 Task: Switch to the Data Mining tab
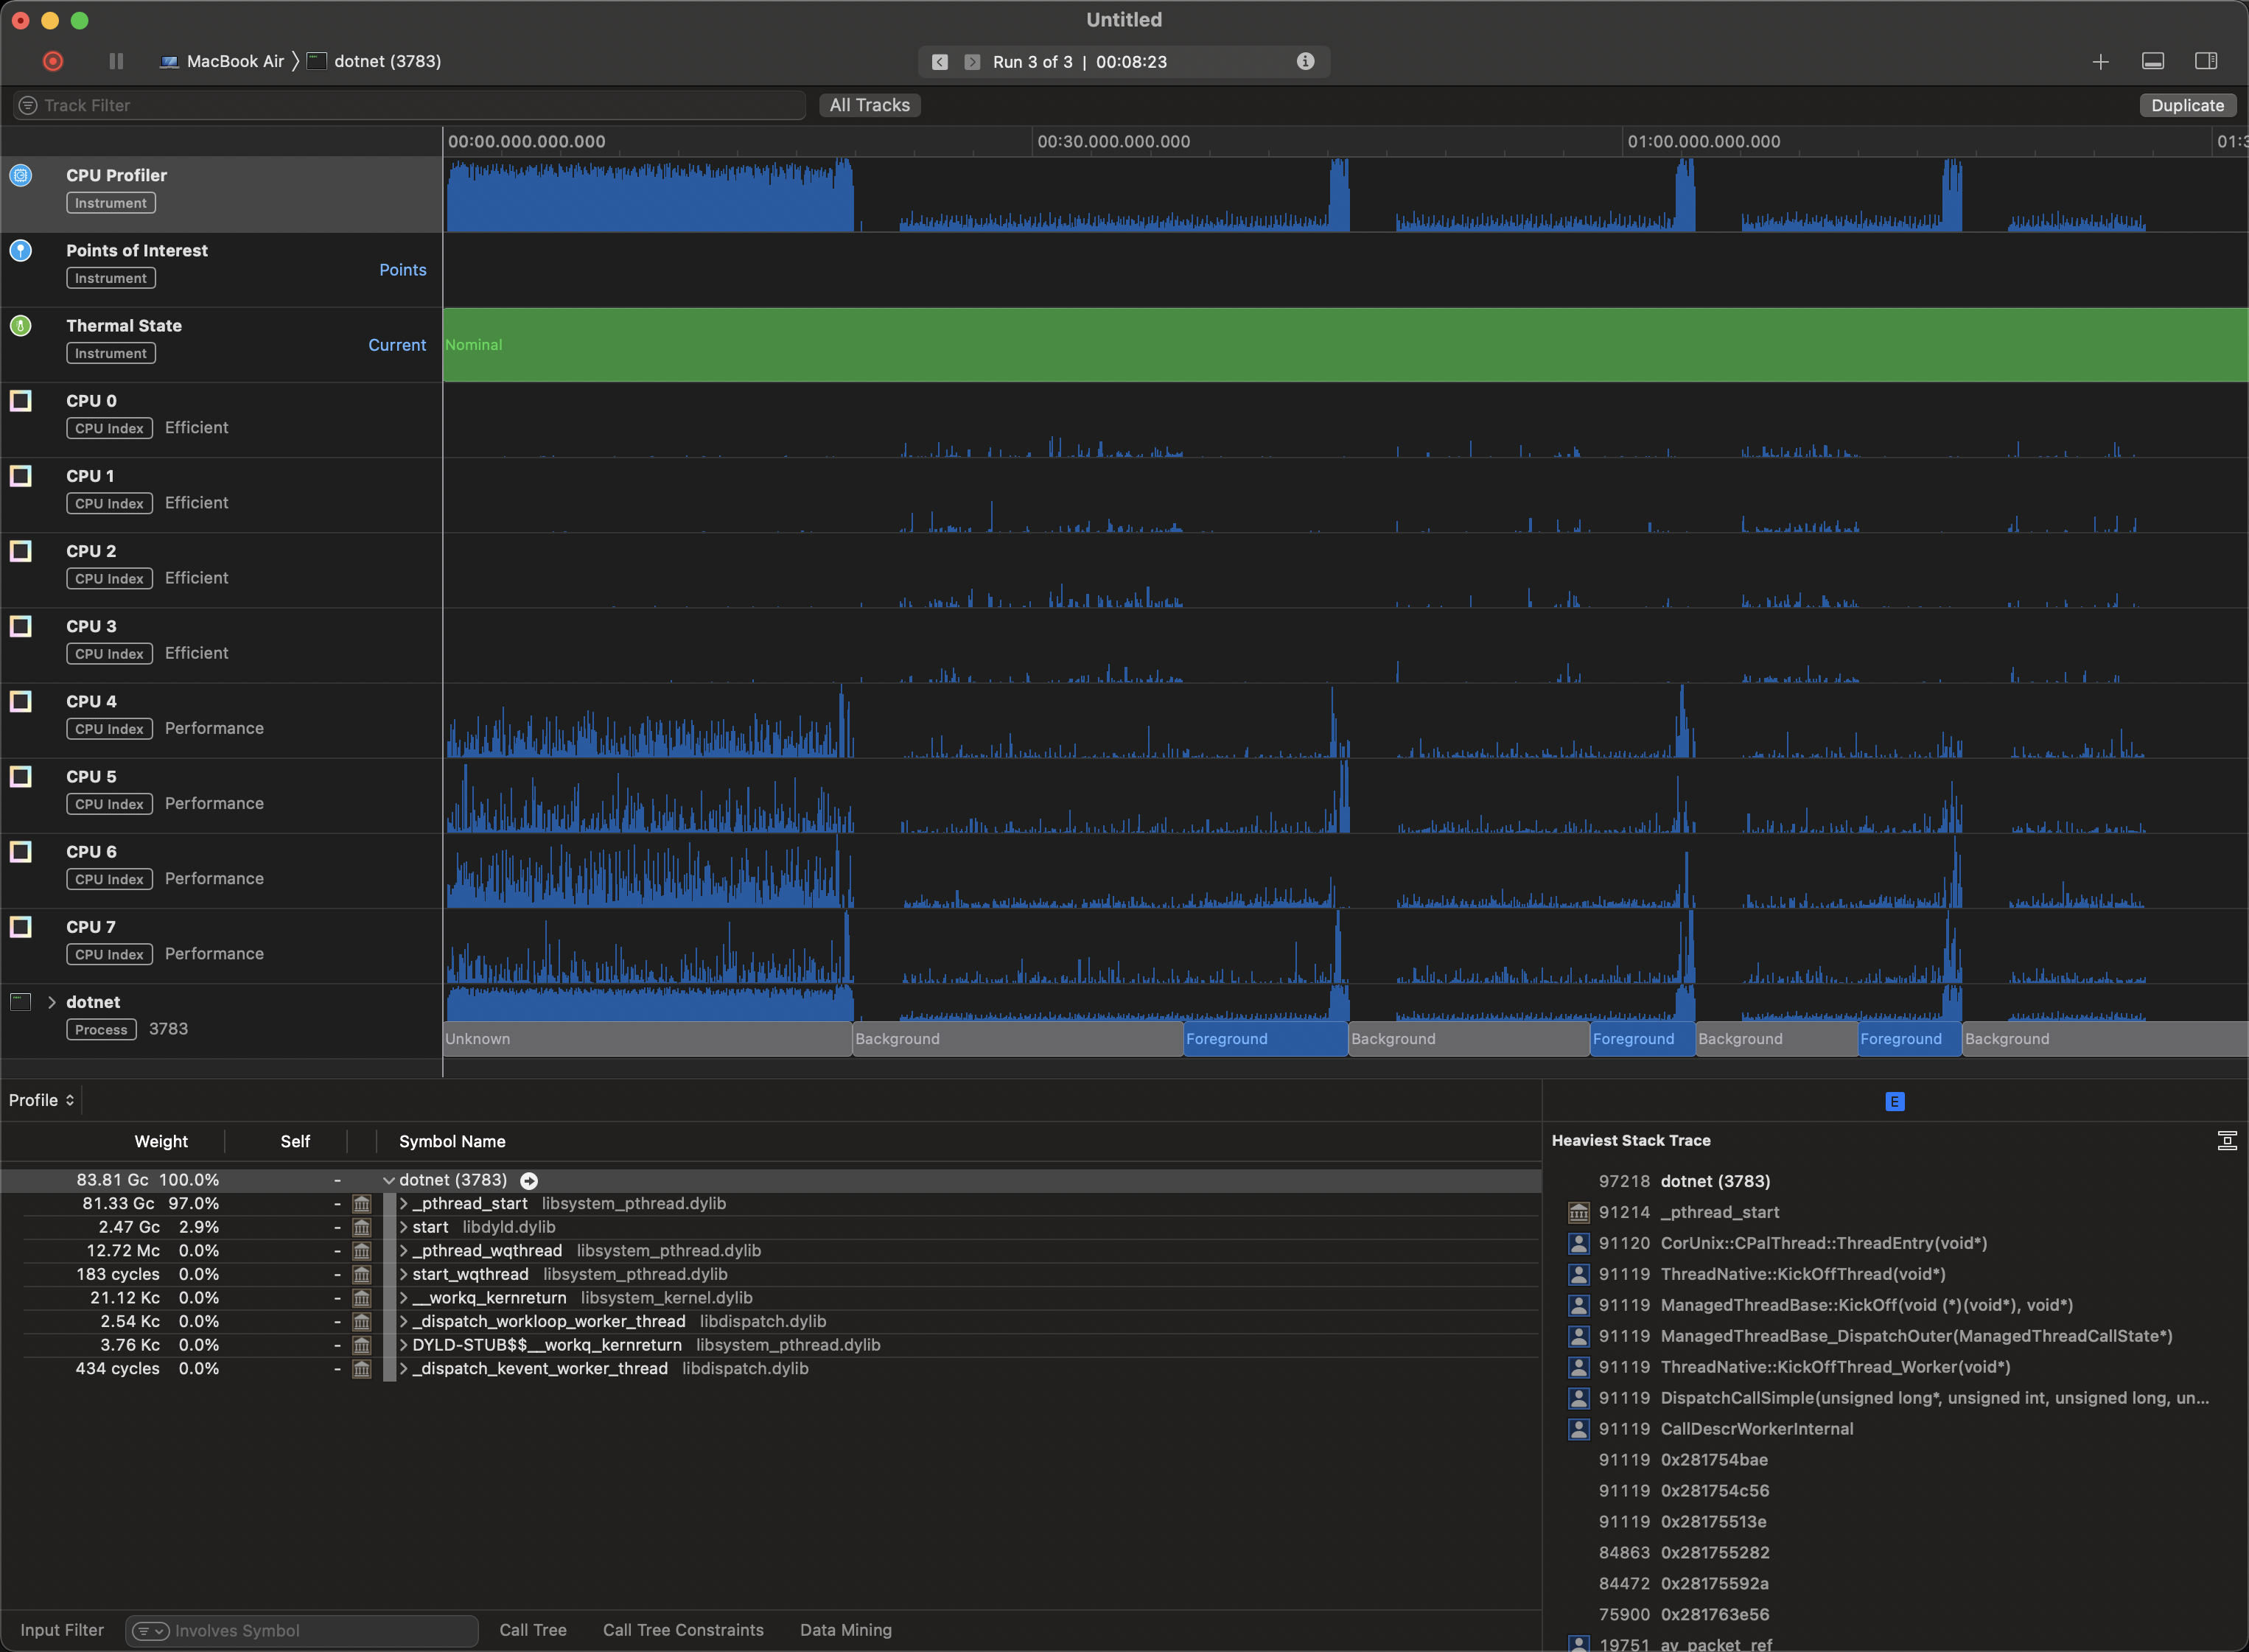click(845, 1629)
